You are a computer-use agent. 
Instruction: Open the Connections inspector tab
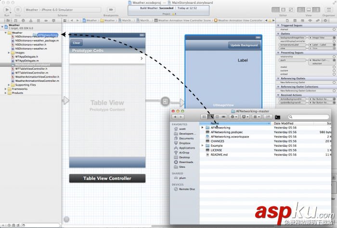(x=325, y=21)
